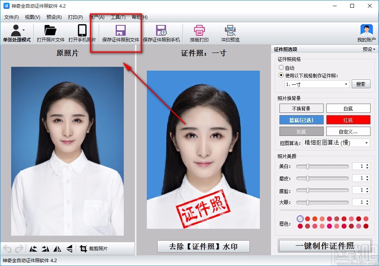Open 自定义... background color option
Image resolution: width=379 pixels, height=266 pixels.
[x=348, y=132]
